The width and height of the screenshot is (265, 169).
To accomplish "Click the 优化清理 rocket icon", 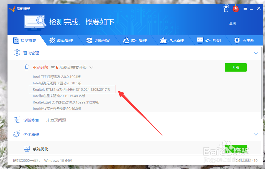I will 17,134.
